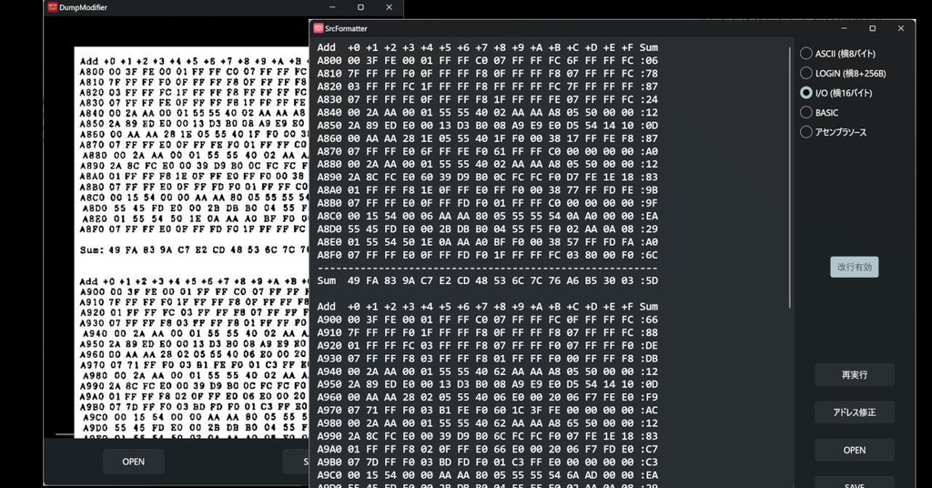Click the DumpModifier app icon in title bar
Image resolution: width=932 pixels, height=488 pixels.
tap(53, 7)
